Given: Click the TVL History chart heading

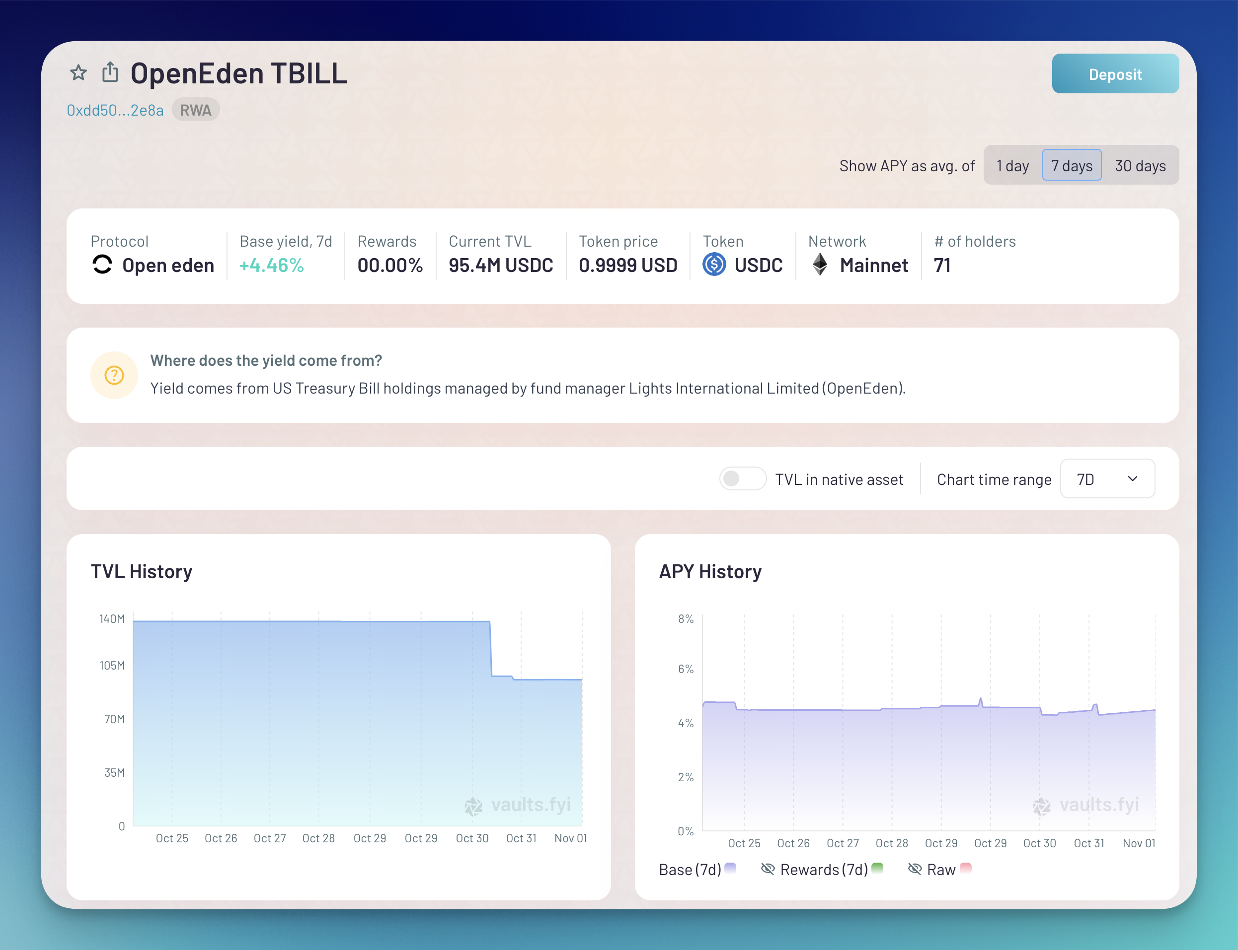Looking at the screenshot, I should 142,572.
